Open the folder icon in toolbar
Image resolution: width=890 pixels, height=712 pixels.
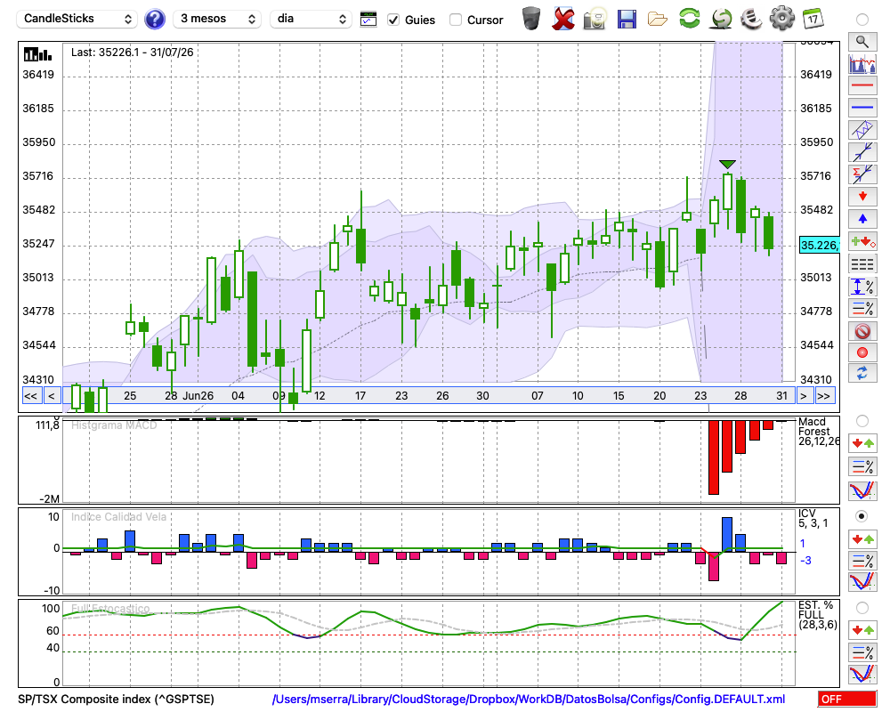tap(658, 20)
